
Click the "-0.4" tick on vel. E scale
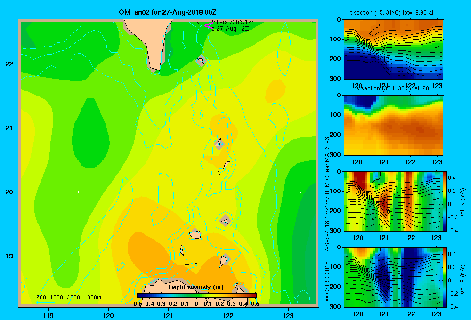[453, 306]
